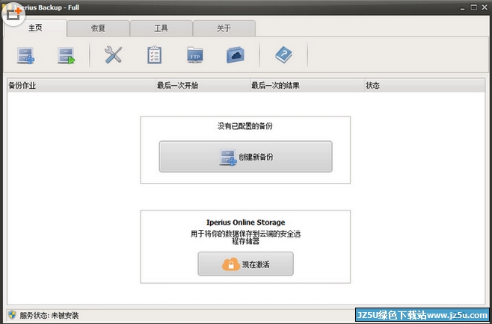Image resolution: width=492 pixels, height=324 pixels.
Task: Click the screenshot overlay icon at top-left
Action: point(13,13)
